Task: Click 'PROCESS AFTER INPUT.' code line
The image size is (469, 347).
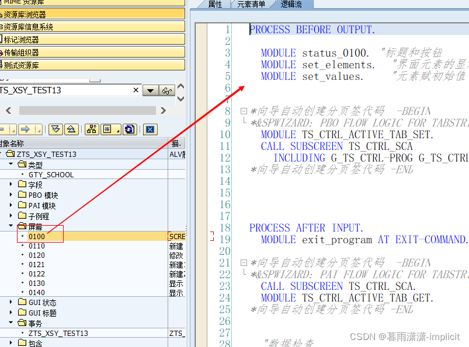Action: [x=306, y=228]
